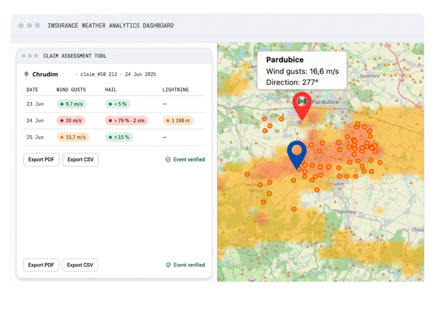Select the 9,7 m/s wind gust badge
Viewport: 438px width, 309px height.
click(72, 104)
